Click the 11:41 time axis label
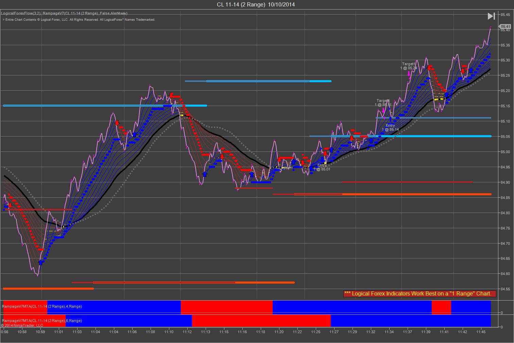The height and width of the screenshot is (343, 514). (x=444, y=332)
